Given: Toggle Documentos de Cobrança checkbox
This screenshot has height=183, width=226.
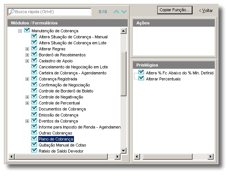Looking at the screenshot, I should point(34,108).
